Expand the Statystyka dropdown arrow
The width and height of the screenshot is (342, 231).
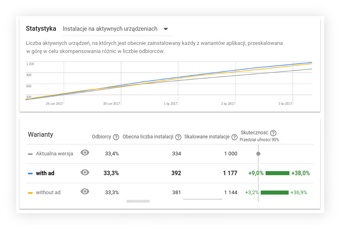(166, 29)
